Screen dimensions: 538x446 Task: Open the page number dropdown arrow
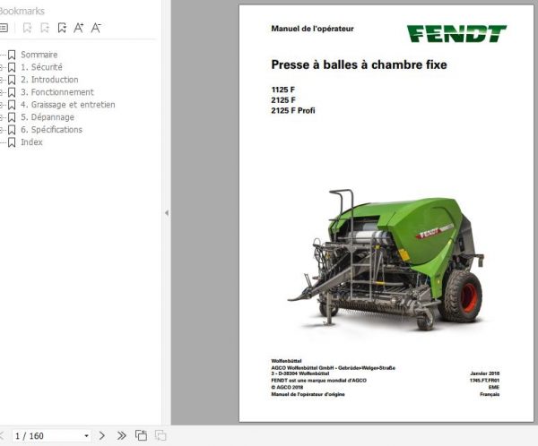click(86, 436)
